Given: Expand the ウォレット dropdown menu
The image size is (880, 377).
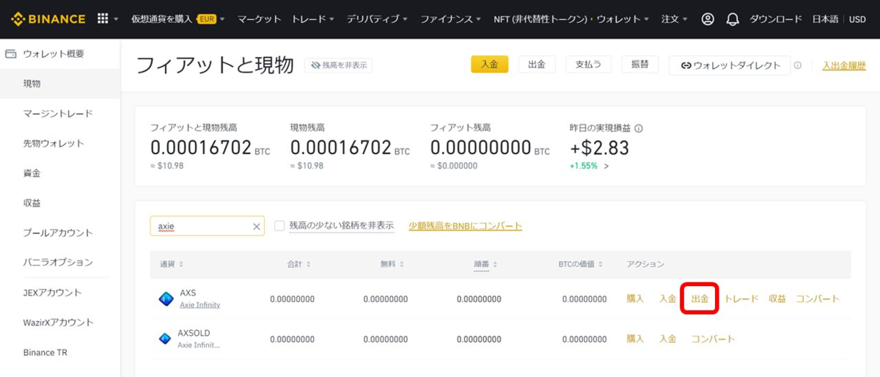Looking at the screenshot, I should click(623, 19).
